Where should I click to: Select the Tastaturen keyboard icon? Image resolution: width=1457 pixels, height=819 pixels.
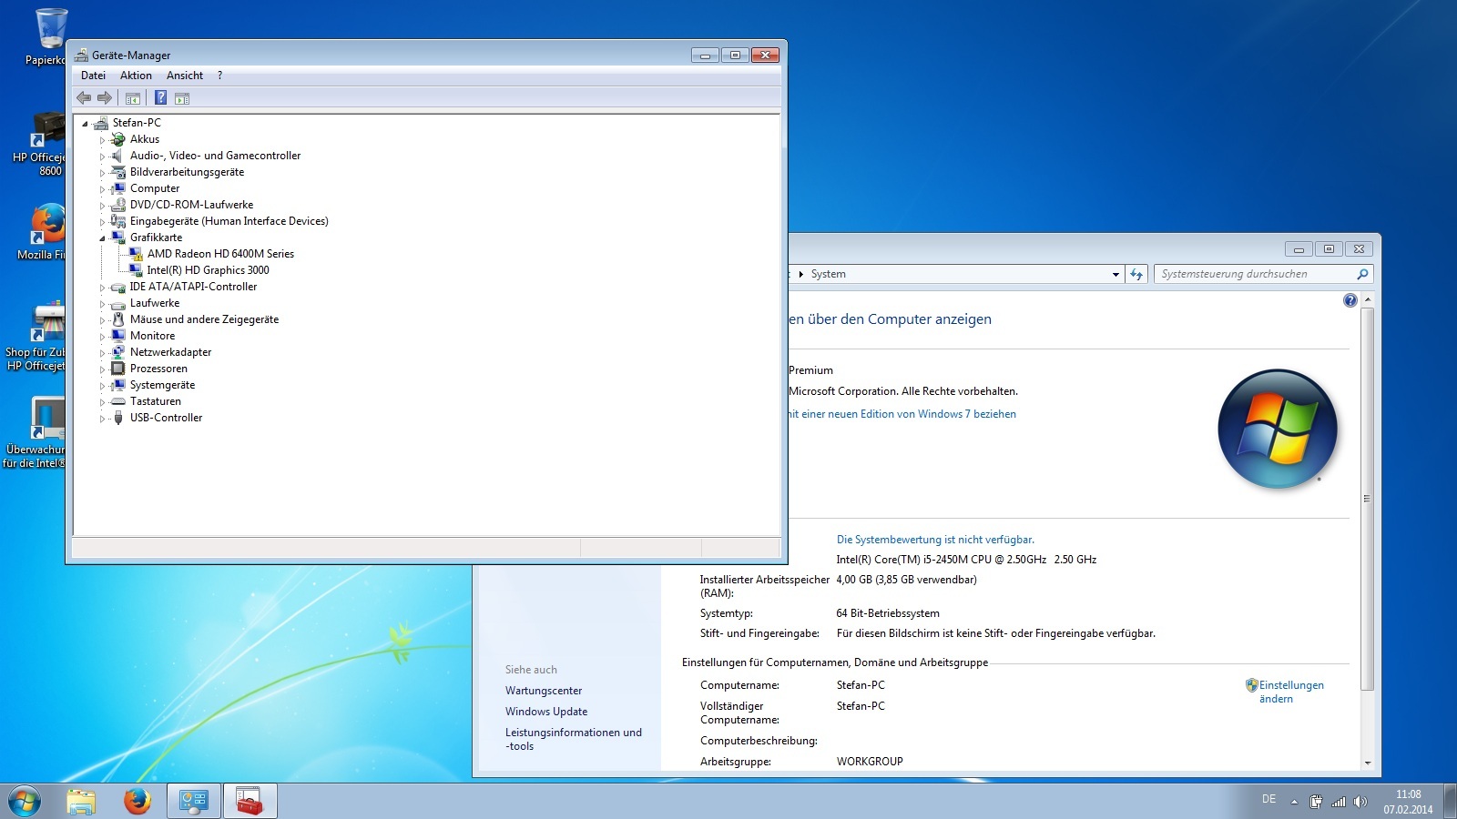(x=117, y=401)
